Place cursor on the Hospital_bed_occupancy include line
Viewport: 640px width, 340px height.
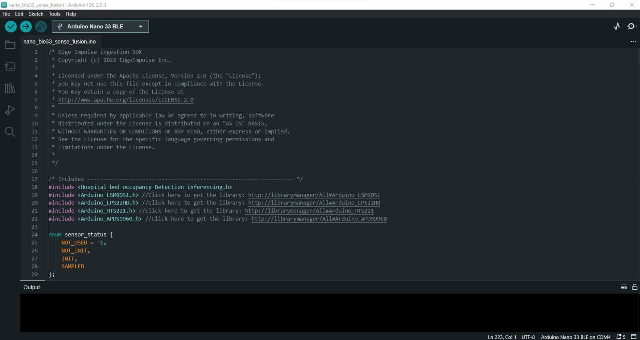tap(140, 187)
